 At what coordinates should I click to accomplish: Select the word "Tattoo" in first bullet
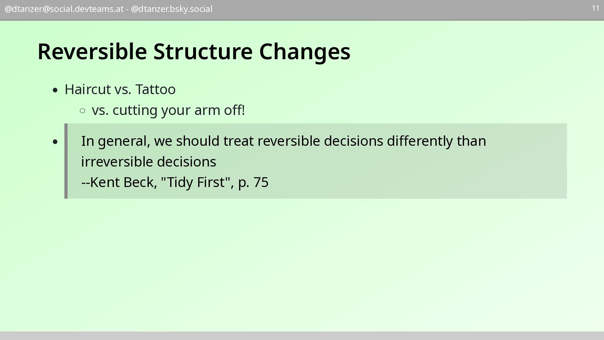[x=155, y=90]
